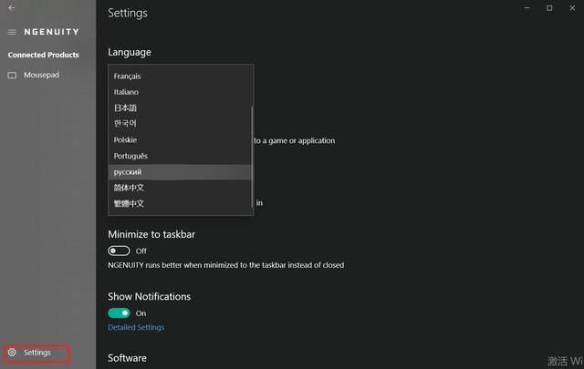This screenshot has height=369, width=584.
Task: Open Mousepad under Connected Products
Action: [x=41, y=75]
